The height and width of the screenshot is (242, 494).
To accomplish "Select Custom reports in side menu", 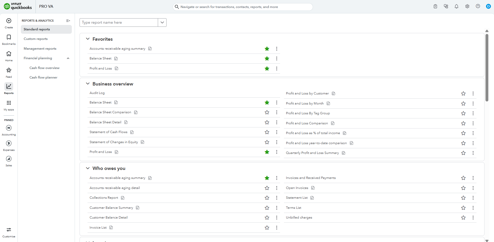I will (x=36, y=39).
